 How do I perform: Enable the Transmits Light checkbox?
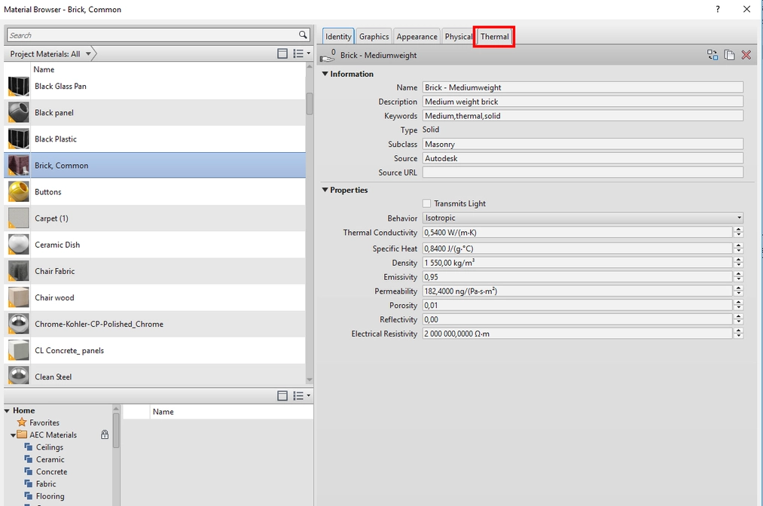point(426,203)
